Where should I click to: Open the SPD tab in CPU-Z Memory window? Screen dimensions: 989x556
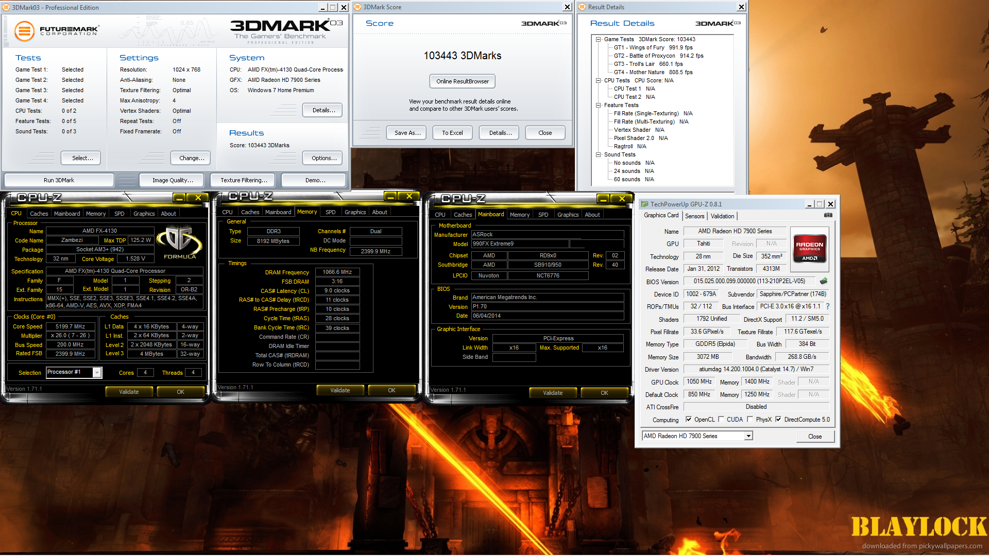coord(330,212)
